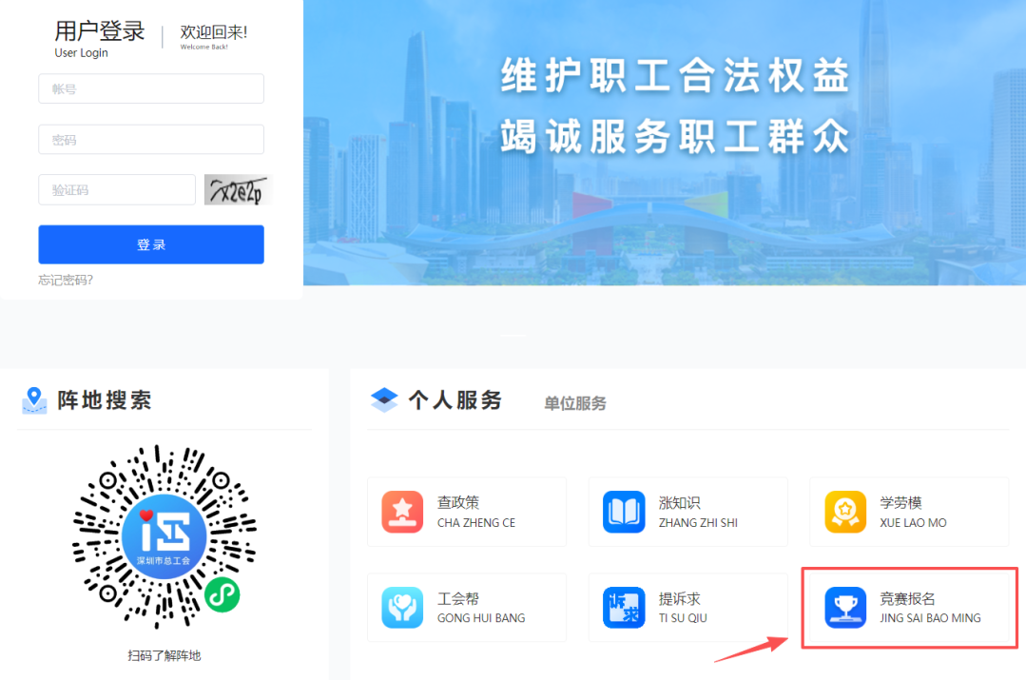
Task: Open the 忘记密码? link
Action: tap(66, 280)
